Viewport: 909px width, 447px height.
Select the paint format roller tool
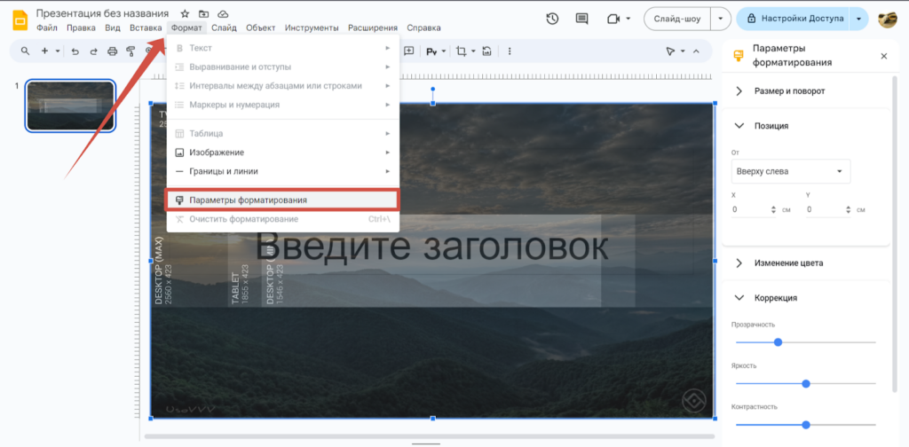(x=130, y=51)
